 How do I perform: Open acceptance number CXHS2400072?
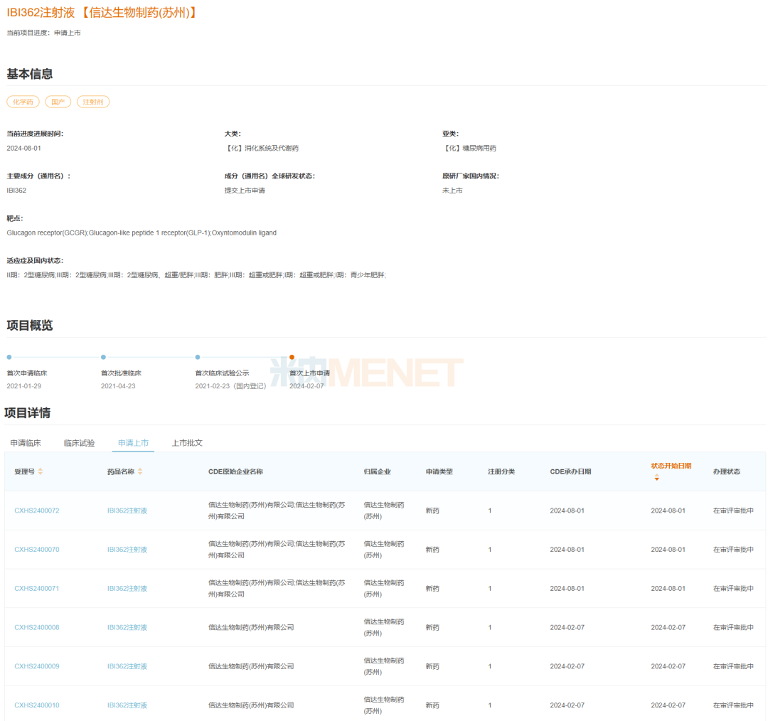coord(37,511)
